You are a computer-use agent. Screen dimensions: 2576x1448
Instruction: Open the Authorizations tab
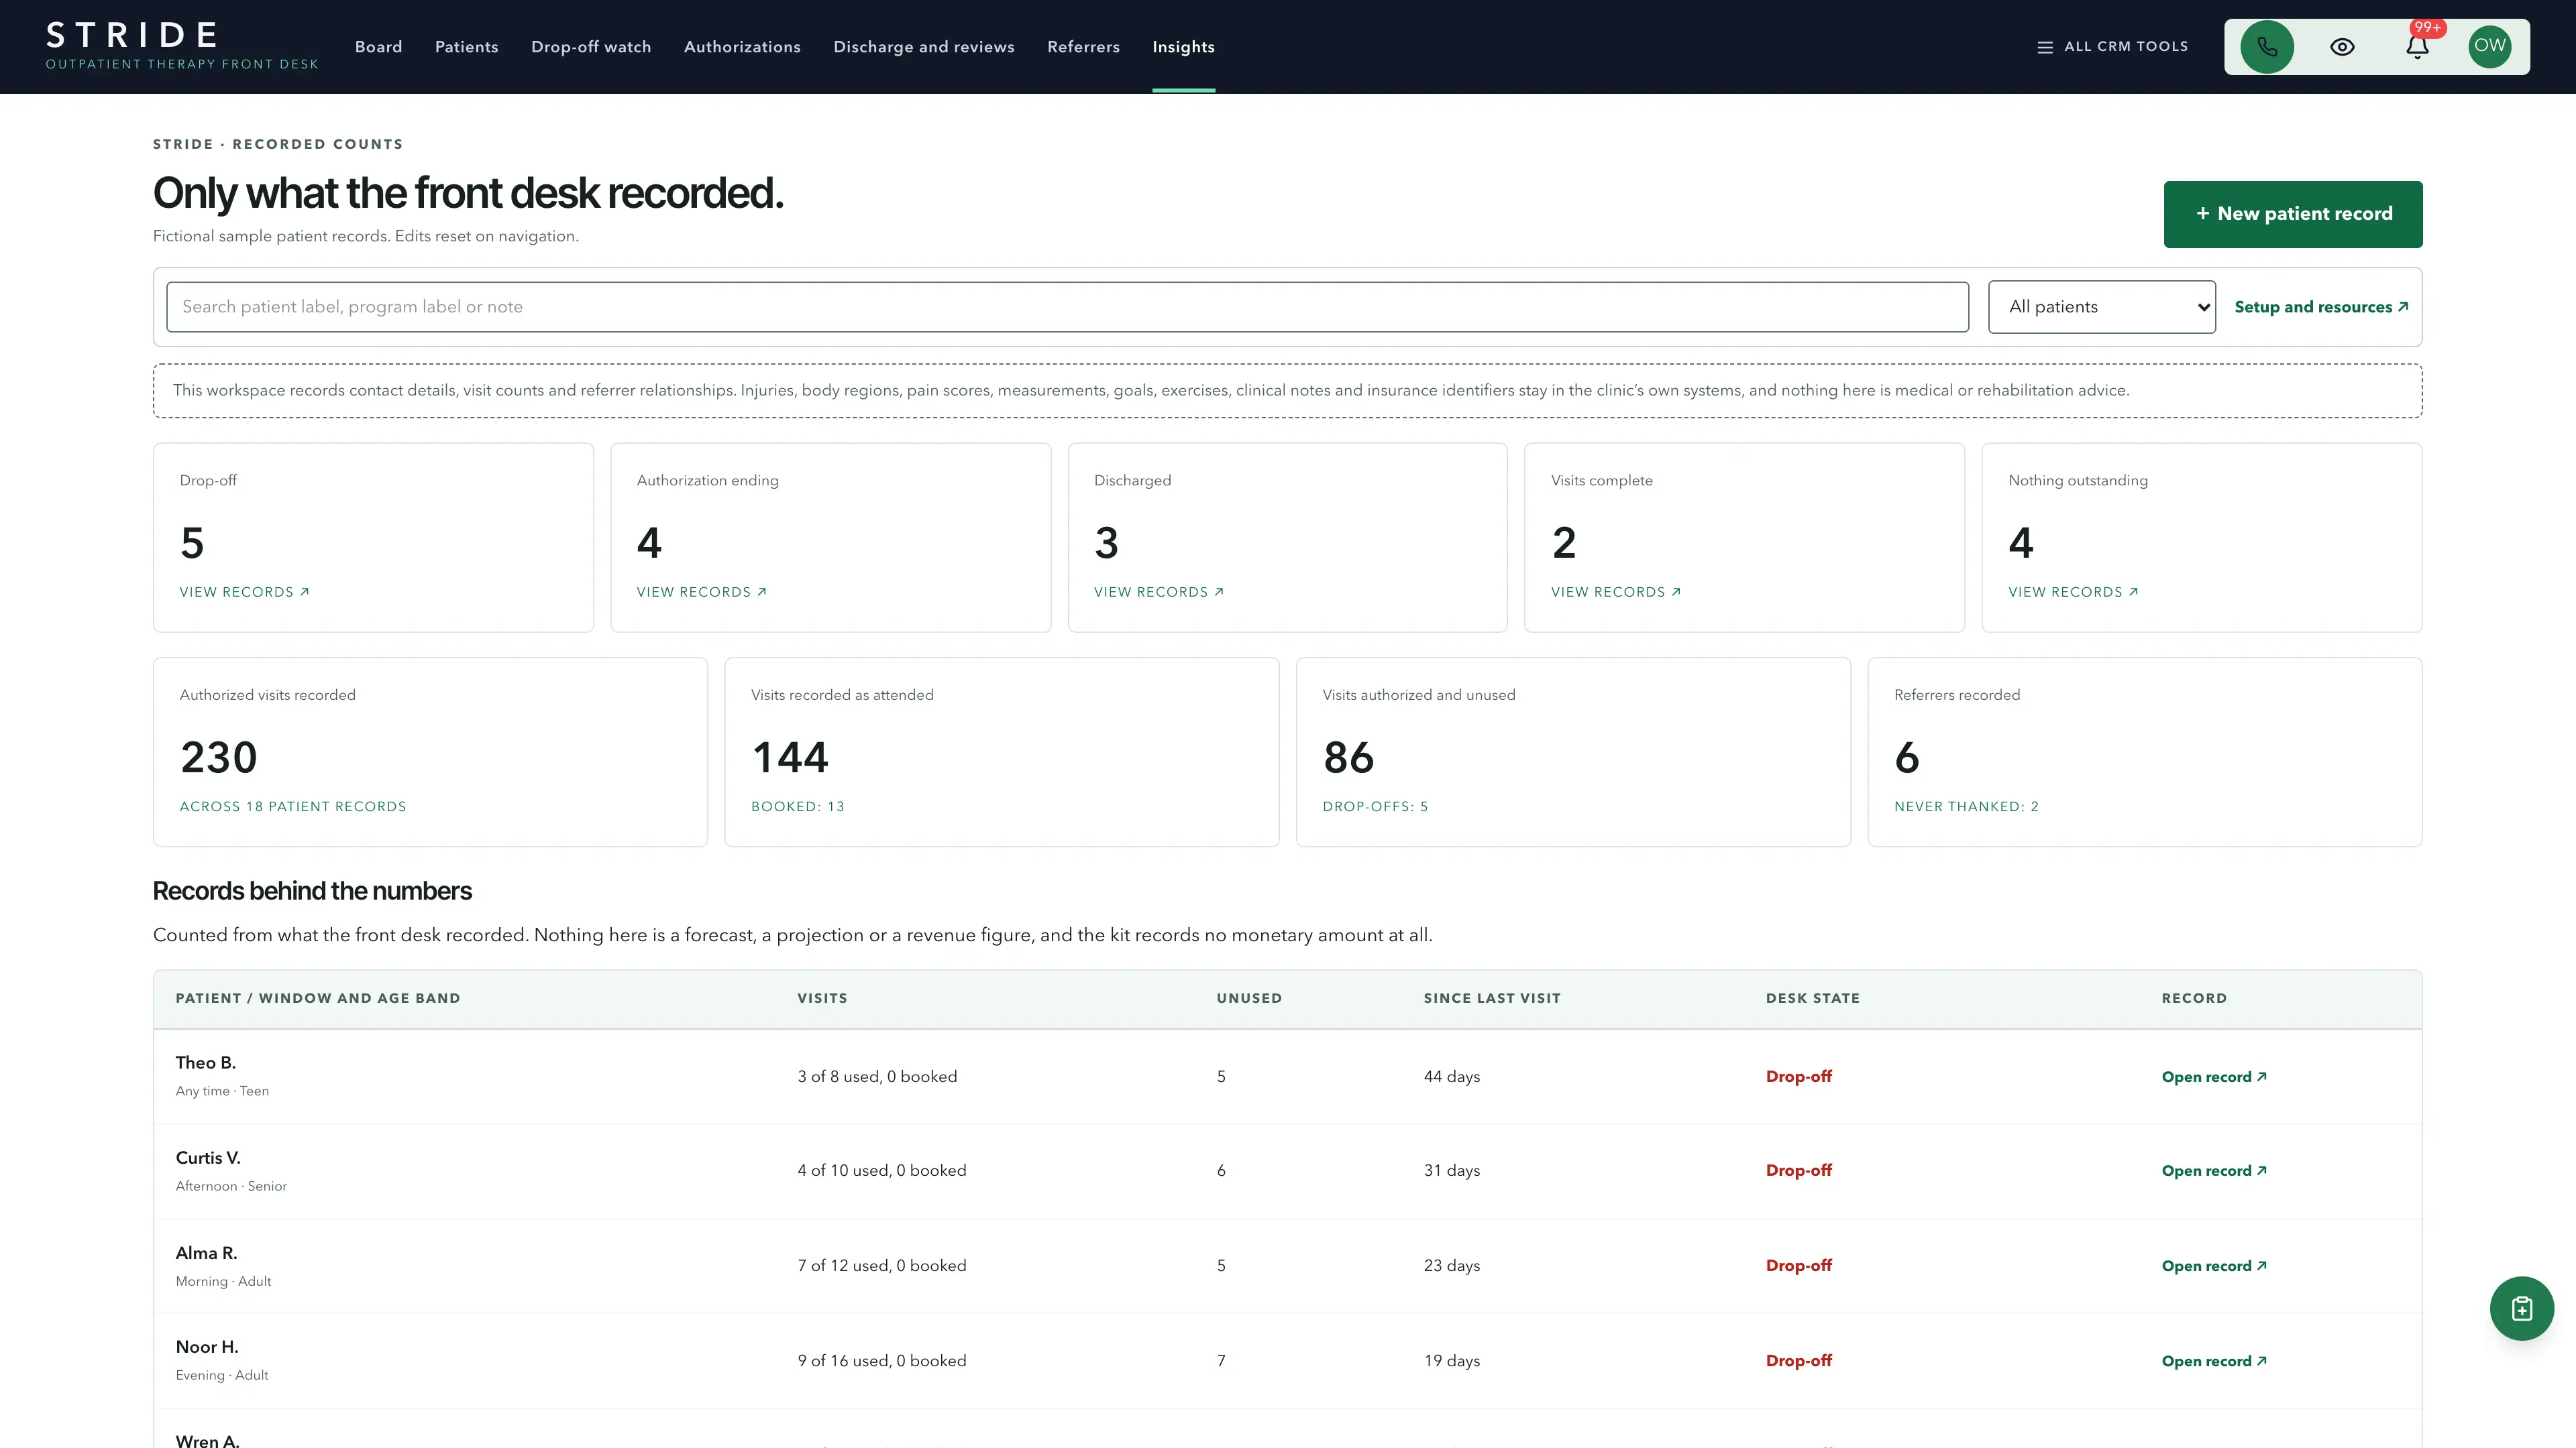click(x=742, y=47)
